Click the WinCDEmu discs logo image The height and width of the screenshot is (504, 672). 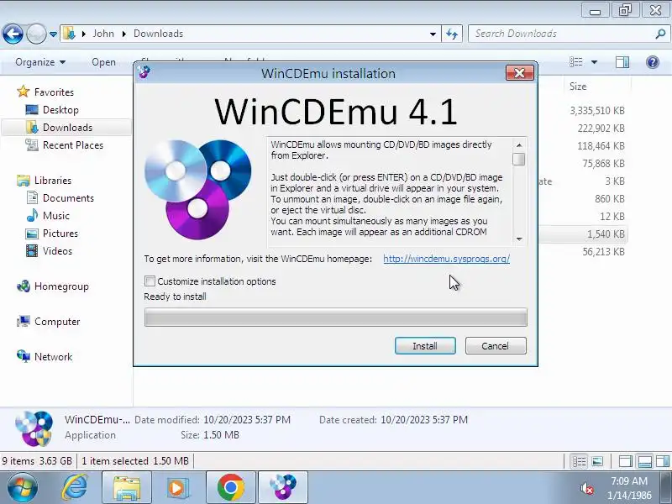[x=197, y=189]
